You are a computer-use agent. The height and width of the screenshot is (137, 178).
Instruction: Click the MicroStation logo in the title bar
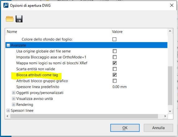pos(6,5)
